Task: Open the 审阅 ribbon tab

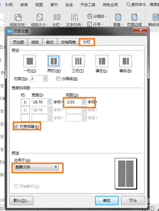Action: (x=24, y=5)
